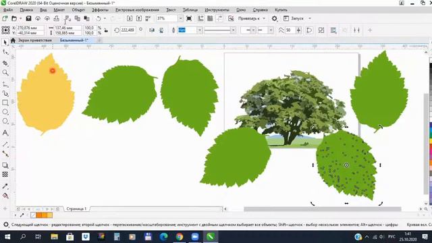Open the Растровые изображения menu
The image size is (432, 243).
tap(137, 10)
